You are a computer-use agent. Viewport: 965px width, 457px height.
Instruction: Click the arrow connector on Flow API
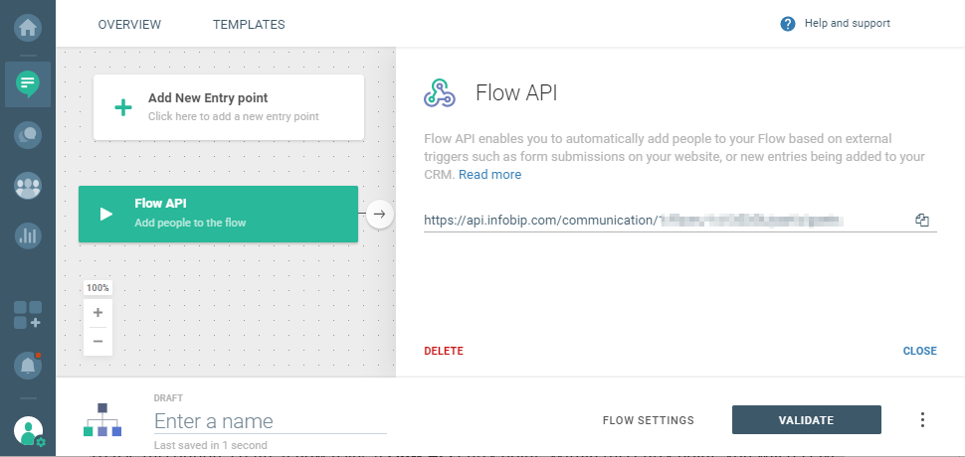379,214
